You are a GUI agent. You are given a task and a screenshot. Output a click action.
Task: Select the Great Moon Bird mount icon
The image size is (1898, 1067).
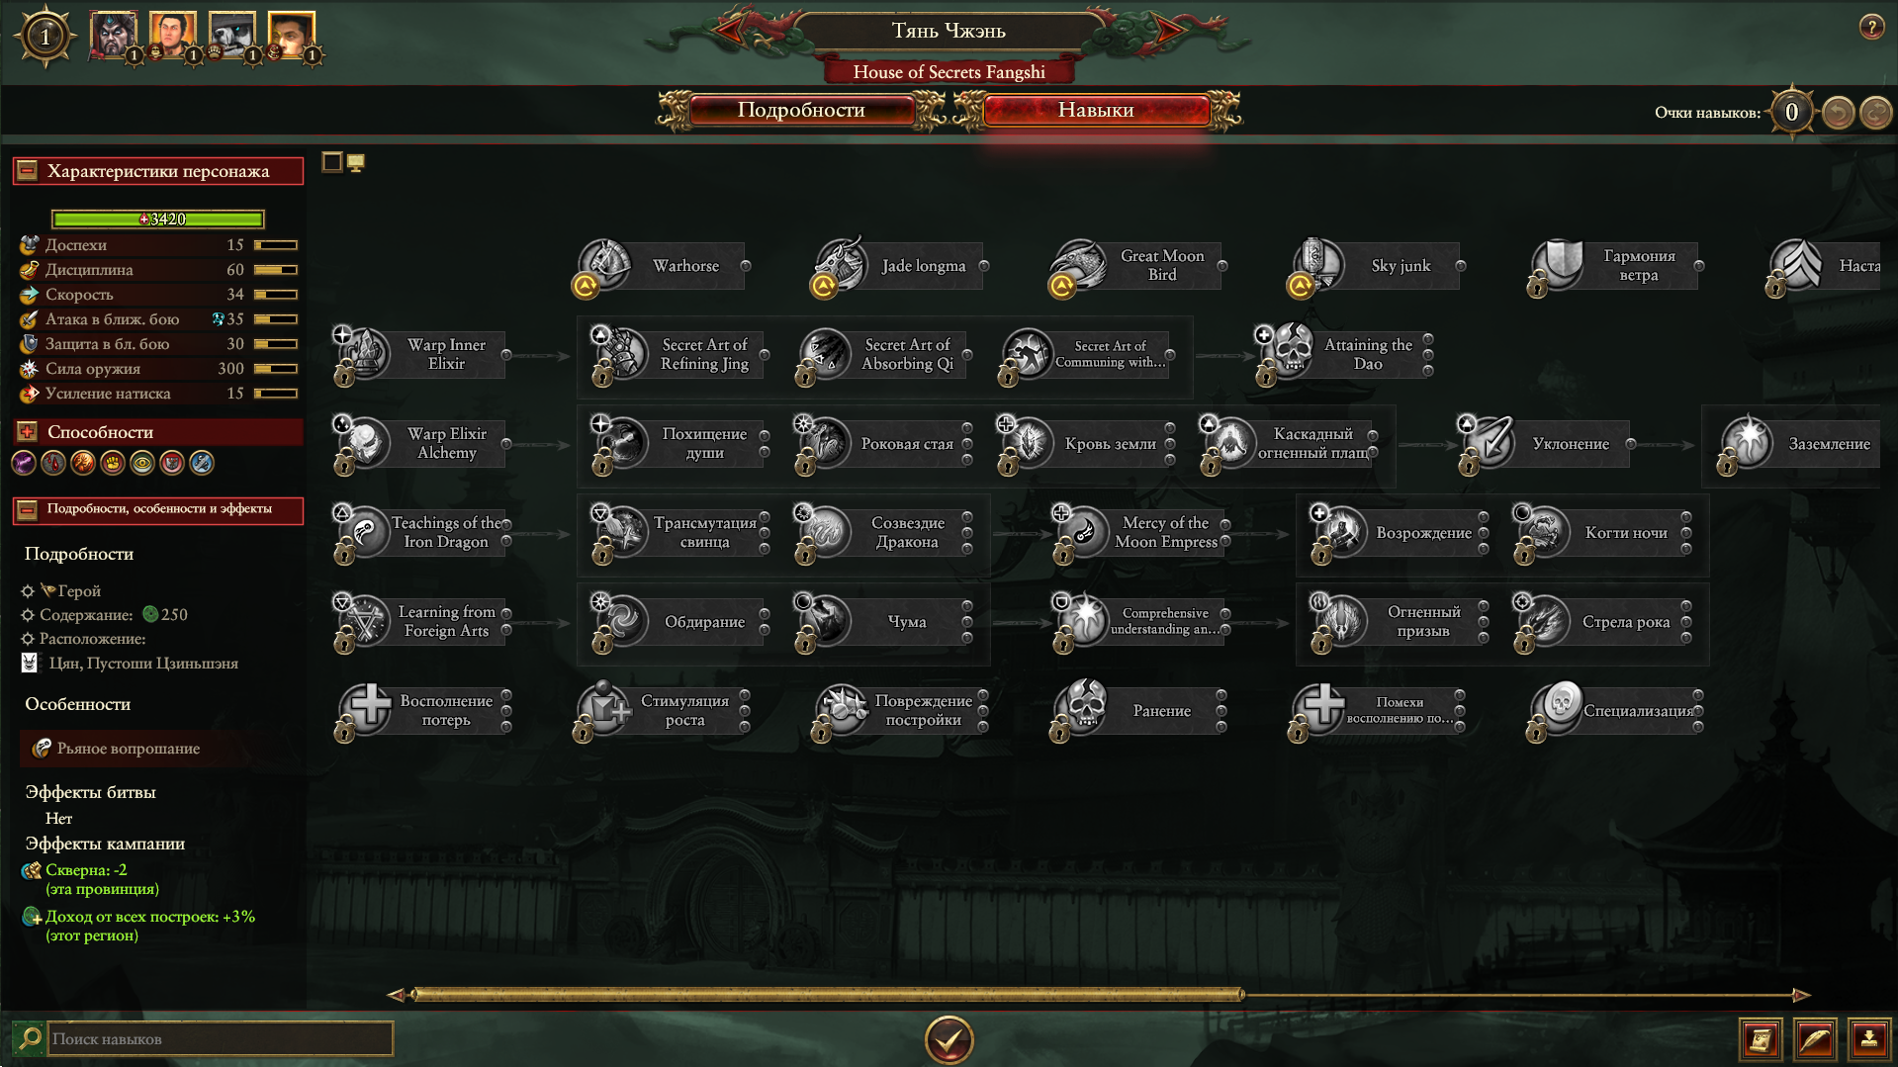coord(1081,264)
